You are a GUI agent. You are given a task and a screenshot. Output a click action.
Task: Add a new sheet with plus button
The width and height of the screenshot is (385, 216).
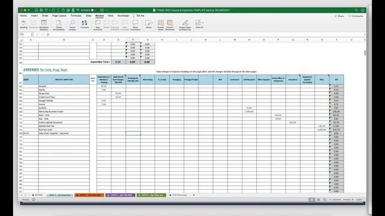tap(194, 195)
